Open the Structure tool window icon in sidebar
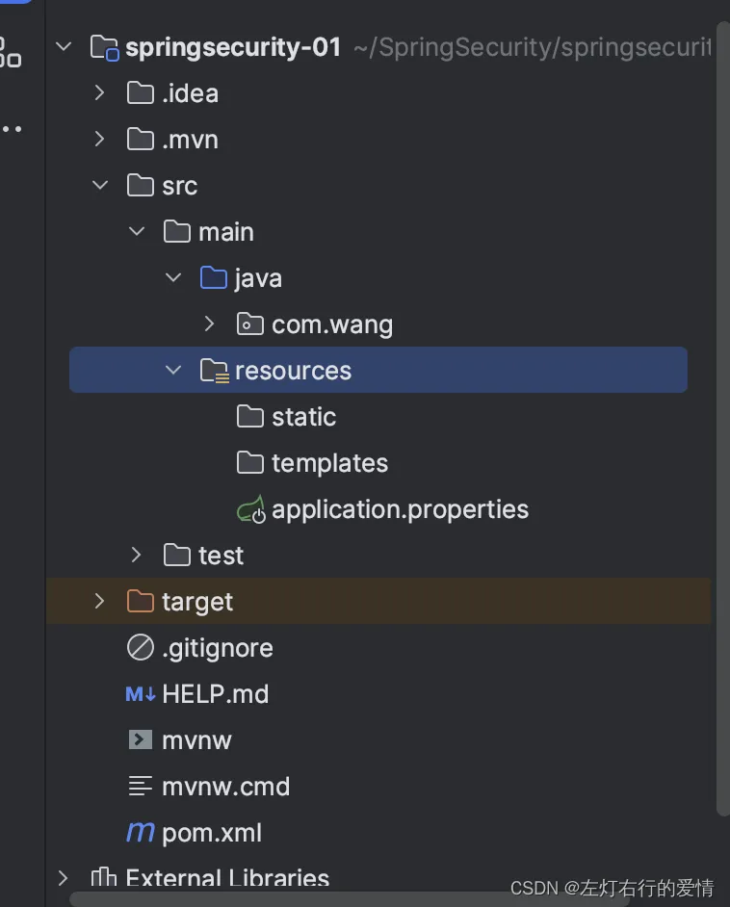The image size is (730, 907). pyautogui.click(x=11, y=53)
